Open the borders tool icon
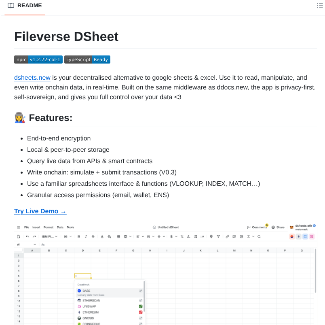Image resolution: width=325 pixels, height=325 pixels. tap(118, 236)
